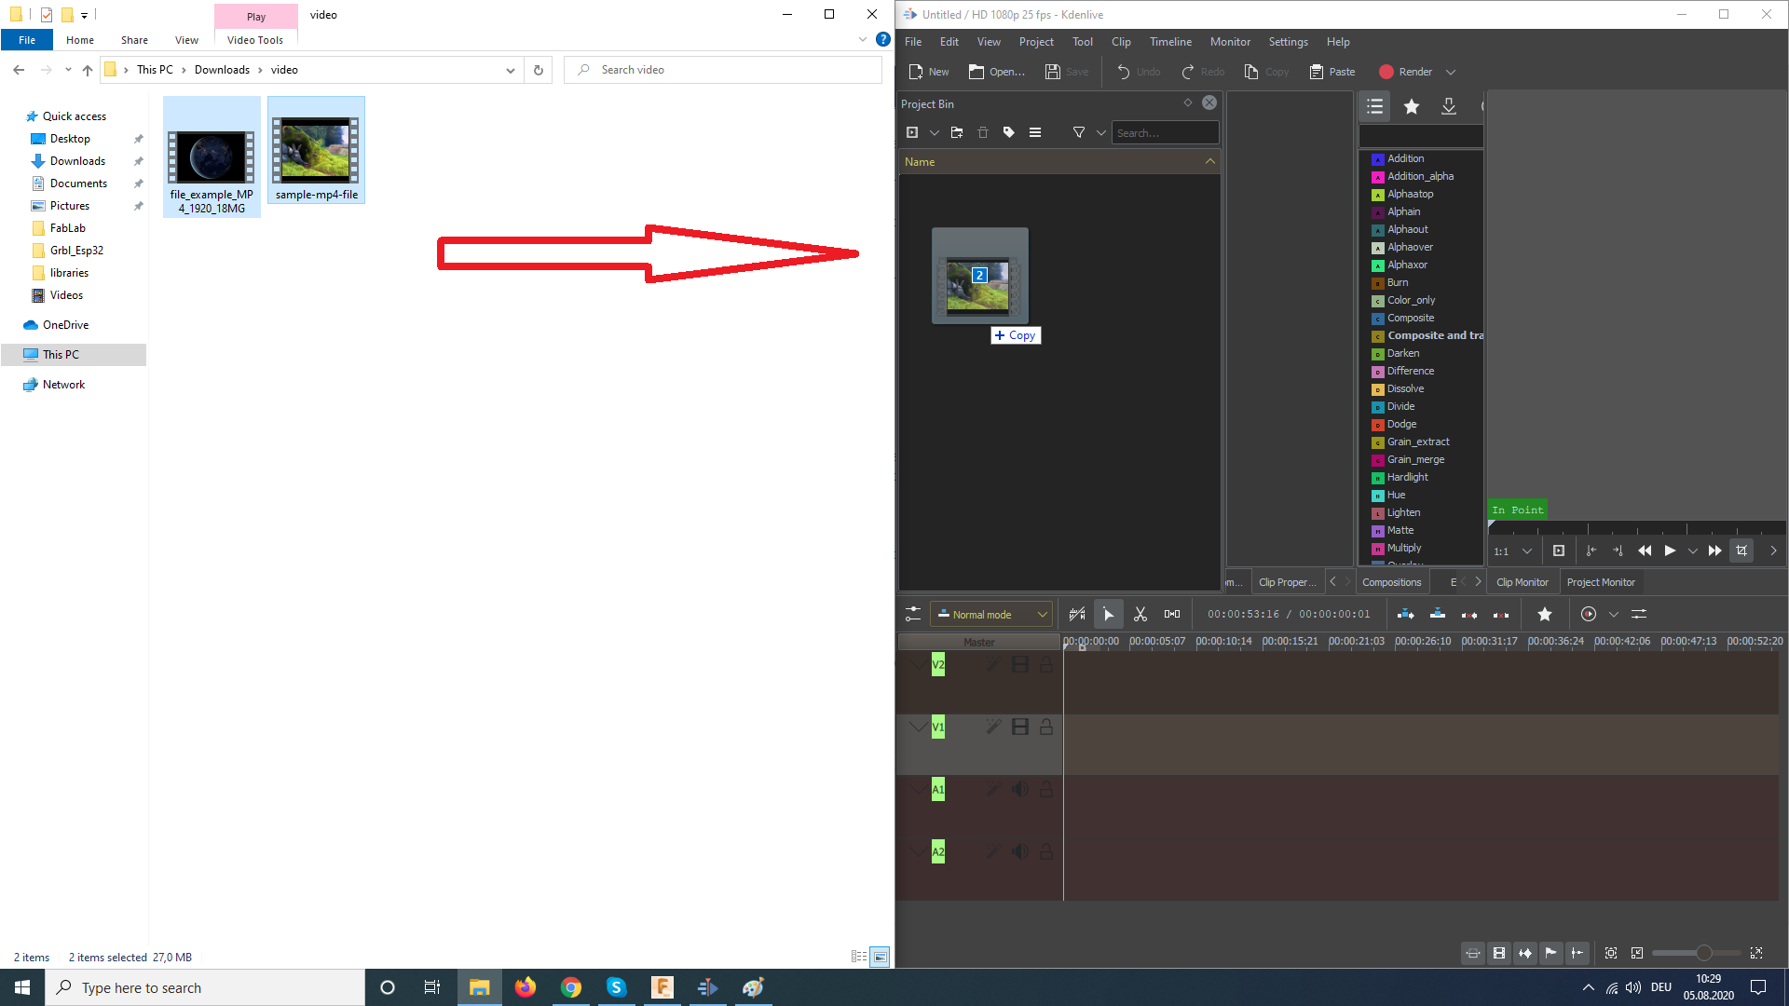The height and width of the screenshot is (1006, 1789).
Task: Click the Render button
Action: coord(1406,72)
